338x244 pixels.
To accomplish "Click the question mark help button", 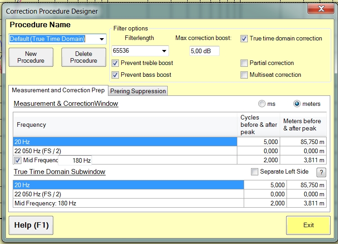I will click(321, 172).
